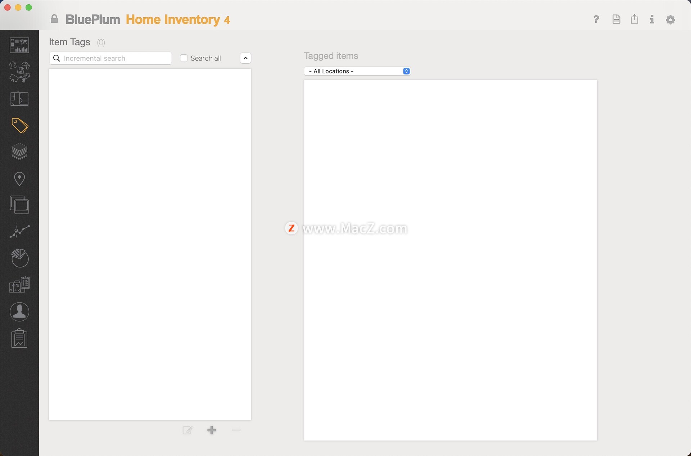Open help via question mark icon

point(596,19)
